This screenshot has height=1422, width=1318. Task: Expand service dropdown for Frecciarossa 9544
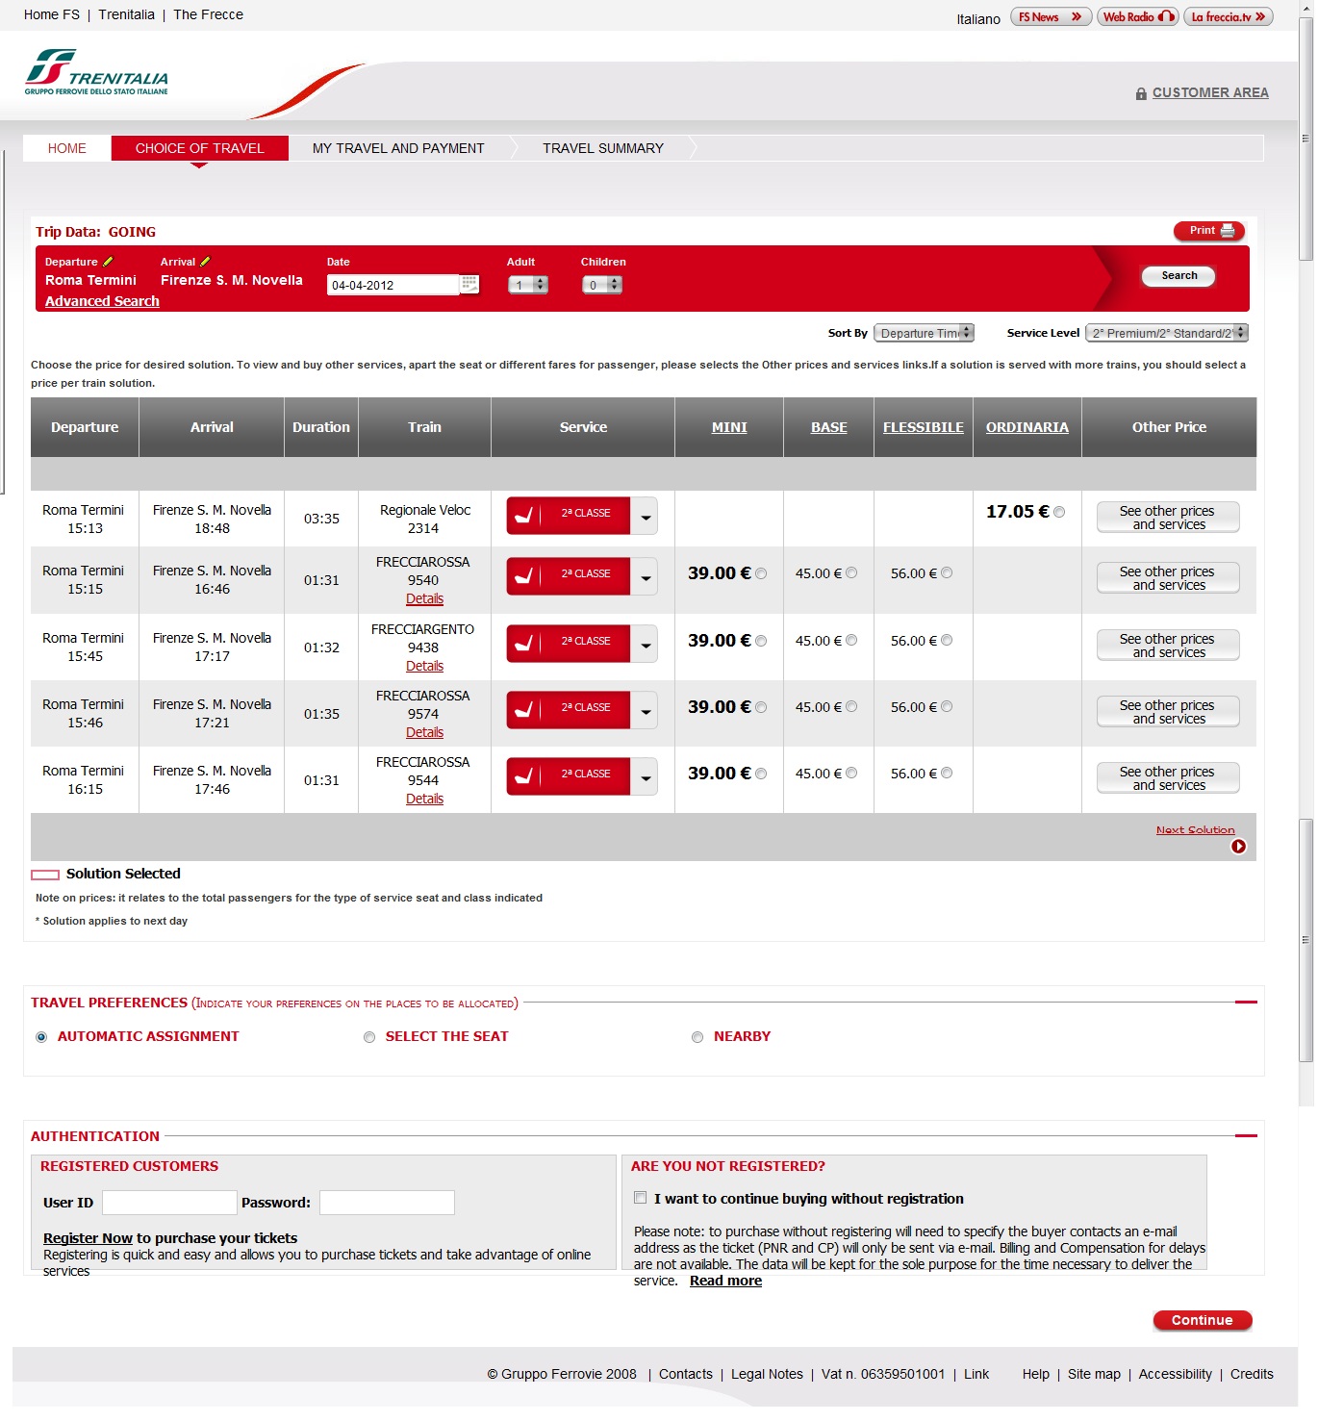[646, 777]
